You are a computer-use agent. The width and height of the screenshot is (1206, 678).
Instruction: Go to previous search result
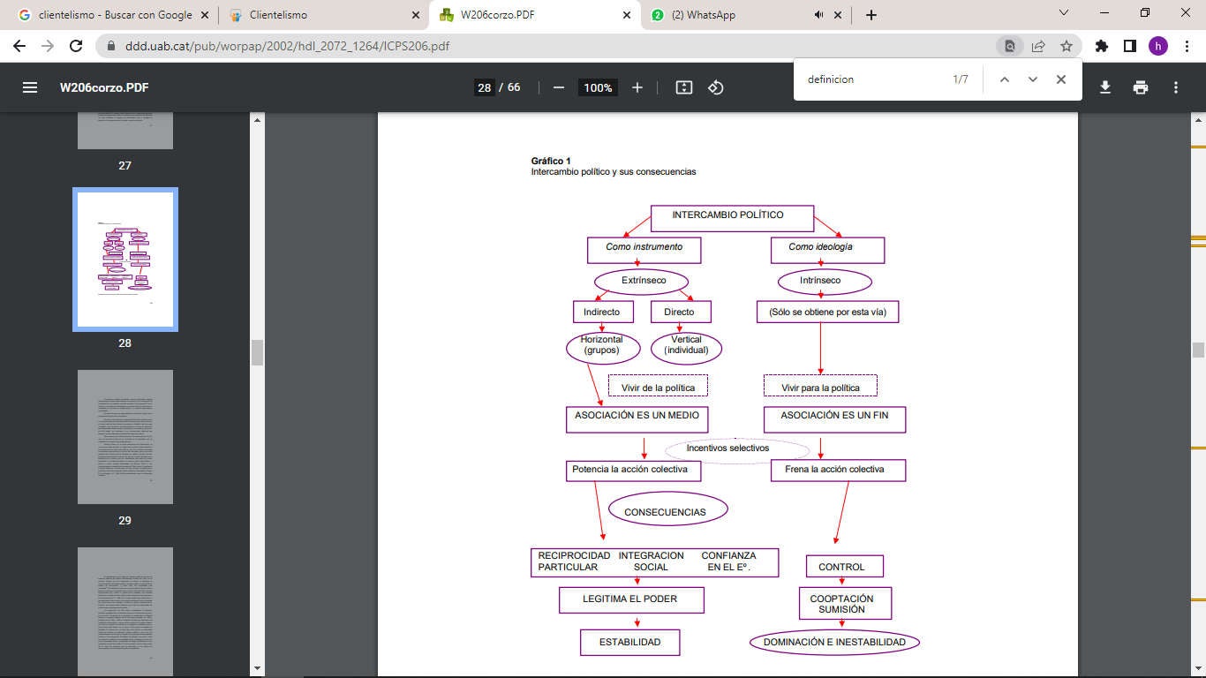pos(1004,79)
